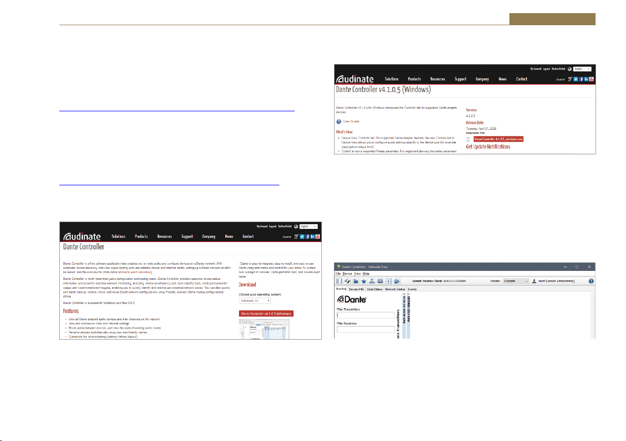The width and height of the screenshot is (626, 441).
Task: Open Support menu on the v4.1.0.5 page
Action: [461, 79]
